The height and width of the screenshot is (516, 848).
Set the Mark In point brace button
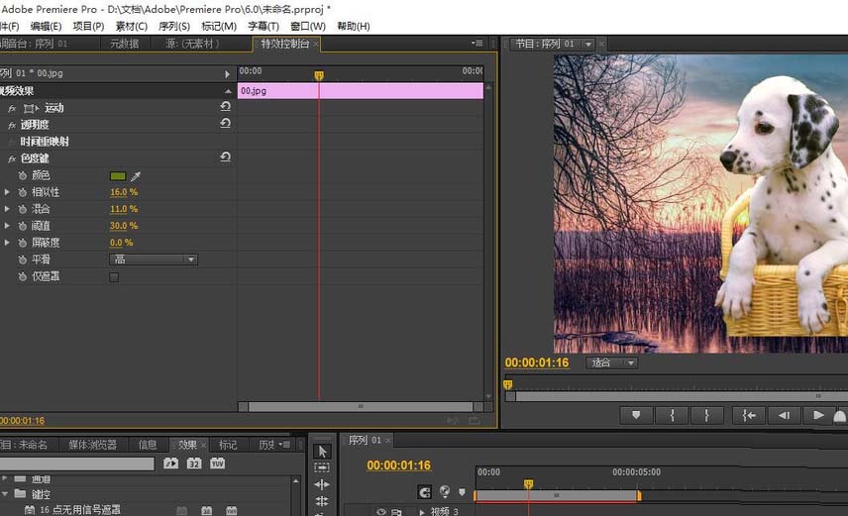click(x=672, y=415)
